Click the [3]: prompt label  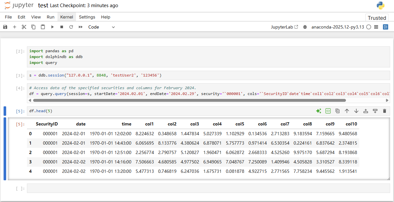[20, 76]
